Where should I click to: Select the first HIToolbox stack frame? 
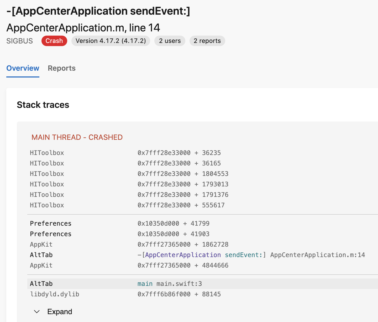tap(47, 153)
